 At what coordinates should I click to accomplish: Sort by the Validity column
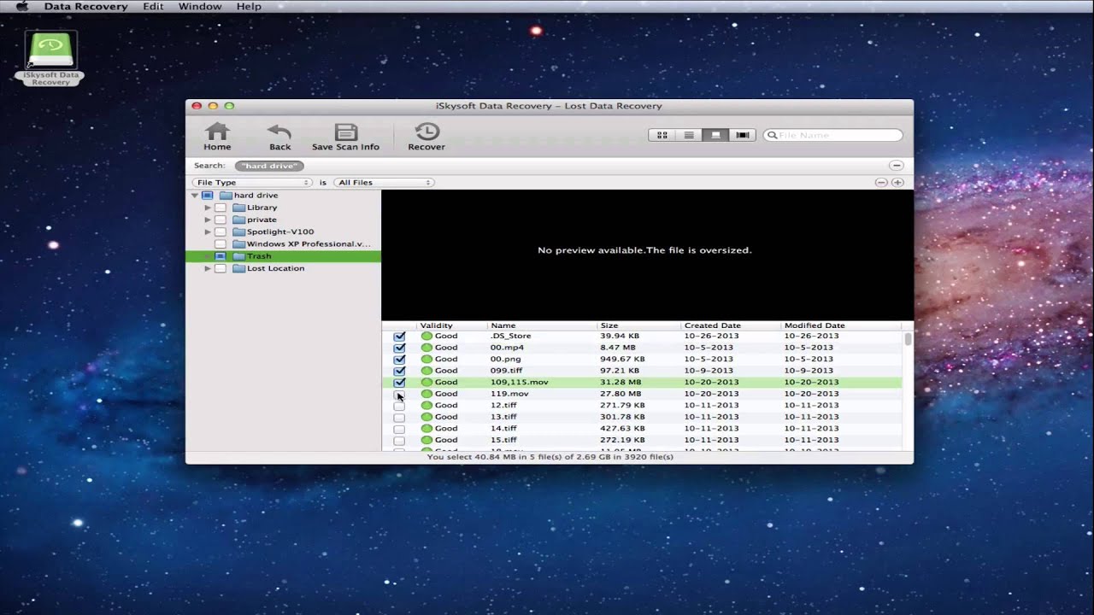coord(451,325)
